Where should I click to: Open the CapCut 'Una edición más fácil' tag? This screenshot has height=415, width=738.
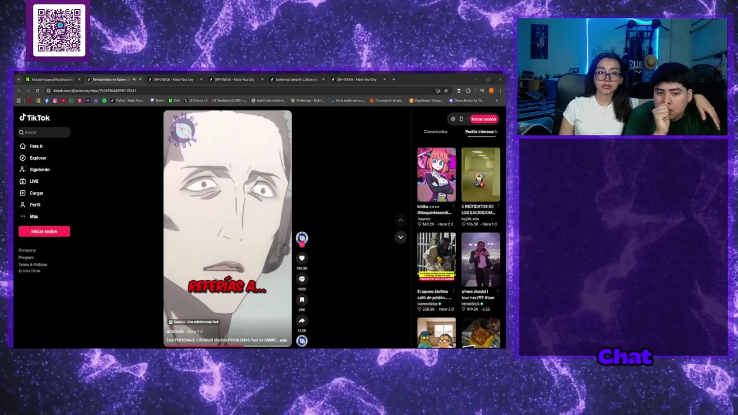pos(194,322)
